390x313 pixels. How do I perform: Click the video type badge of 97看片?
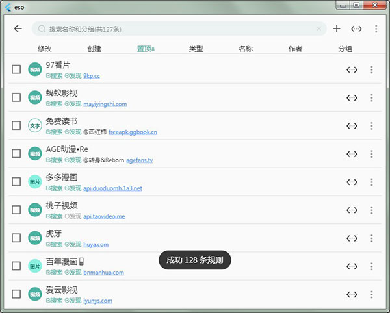pos(35,69)
